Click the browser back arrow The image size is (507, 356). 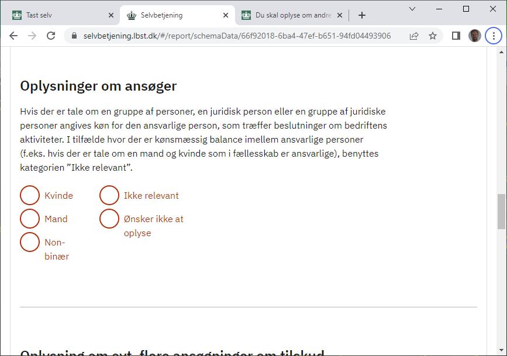coord(13,36)
